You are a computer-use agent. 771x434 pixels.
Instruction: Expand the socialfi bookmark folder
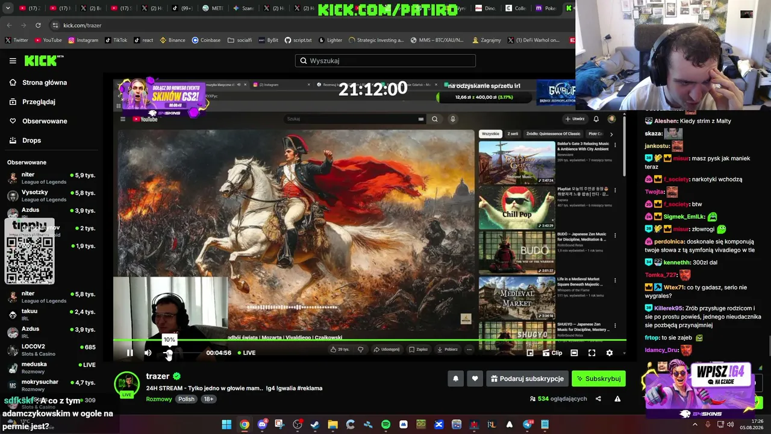point(240,40)
